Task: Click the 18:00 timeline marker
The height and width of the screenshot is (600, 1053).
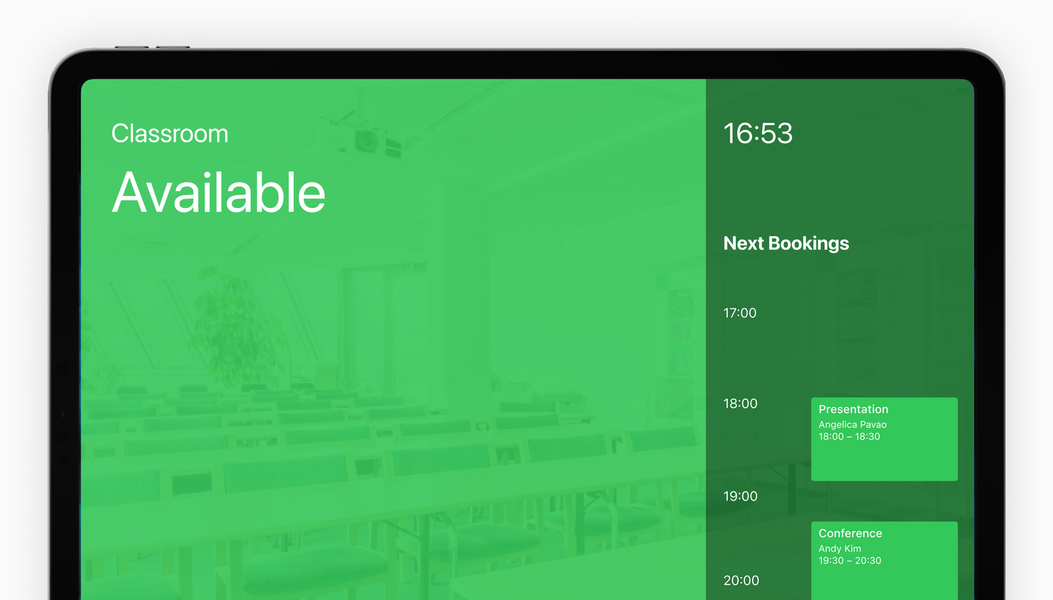Action: point(740,403)
